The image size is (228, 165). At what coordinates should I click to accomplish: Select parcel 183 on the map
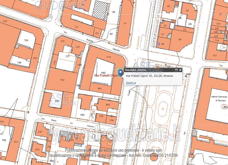pos(99,88)
